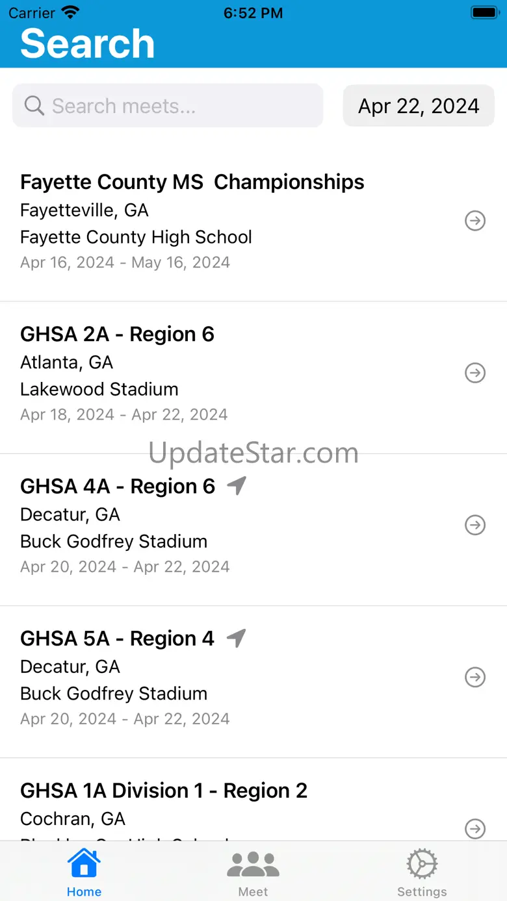Click location arrow beside GHSA 4A Region 6

[237, 485]
